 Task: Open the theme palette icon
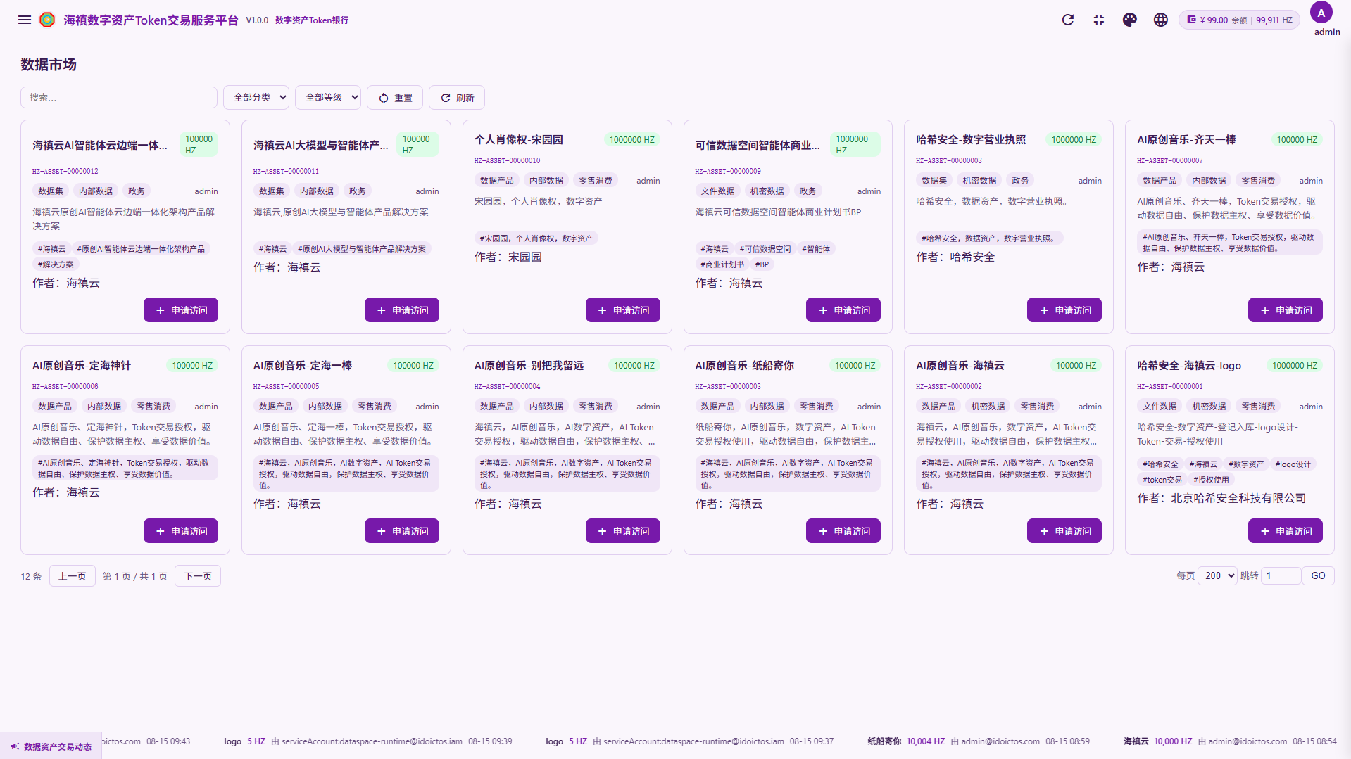[x=1130, y=20]
